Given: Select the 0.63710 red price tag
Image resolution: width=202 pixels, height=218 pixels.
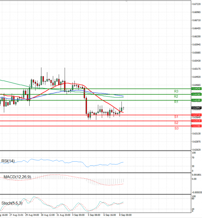Looking at the screenshot, I should tap(196, 115).
